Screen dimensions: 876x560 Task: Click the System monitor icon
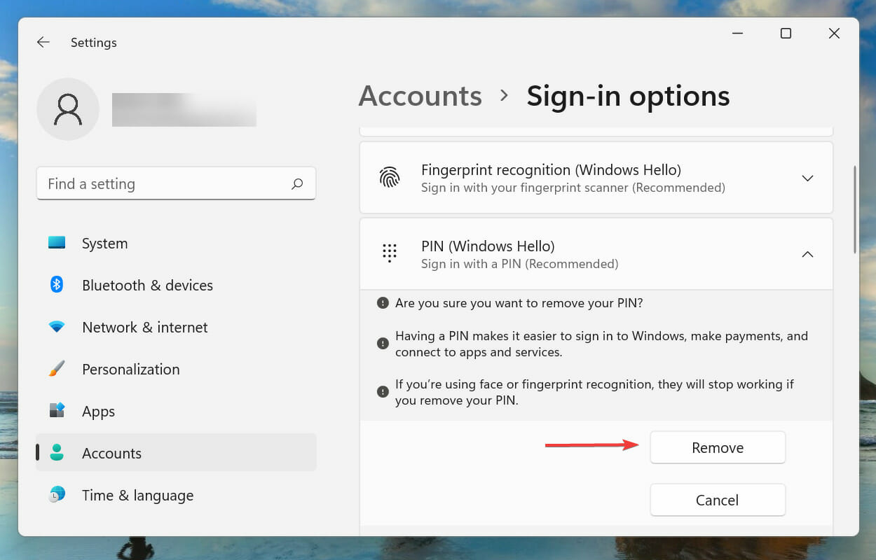tap(57, 243)
